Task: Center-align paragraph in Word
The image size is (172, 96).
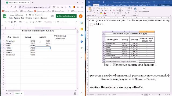Action: tap(120, 10)
